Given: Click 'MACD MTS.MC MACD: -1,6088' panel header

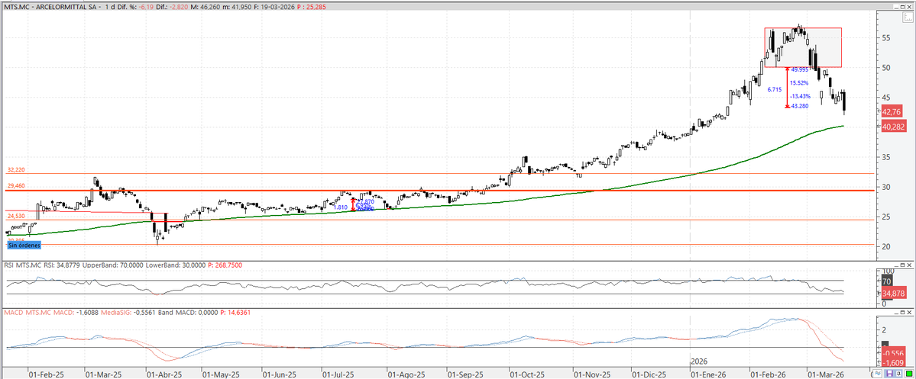Looking at the screenshot, I should pyautogui.click(x=51, y=313).
